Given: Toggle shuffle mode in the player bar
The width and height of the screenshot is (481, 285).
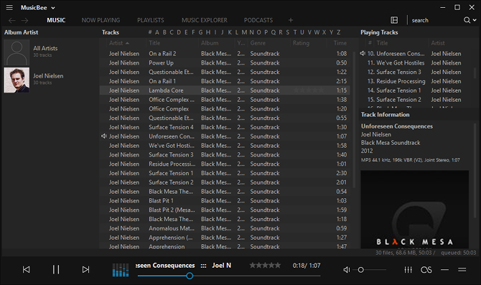Looking at the screenshot, I should [x=445, y=270].
